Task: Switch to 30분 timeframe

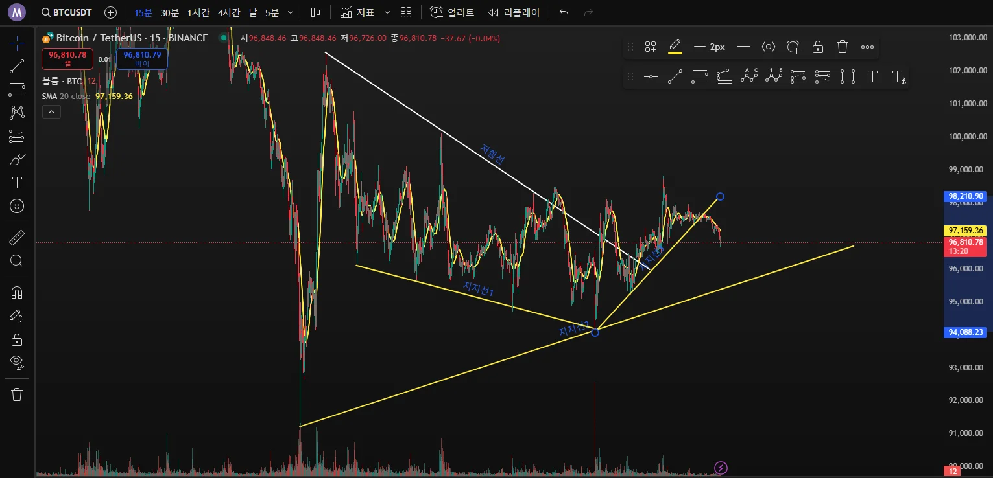Action: pyautogui.click(x=170, y=12)
